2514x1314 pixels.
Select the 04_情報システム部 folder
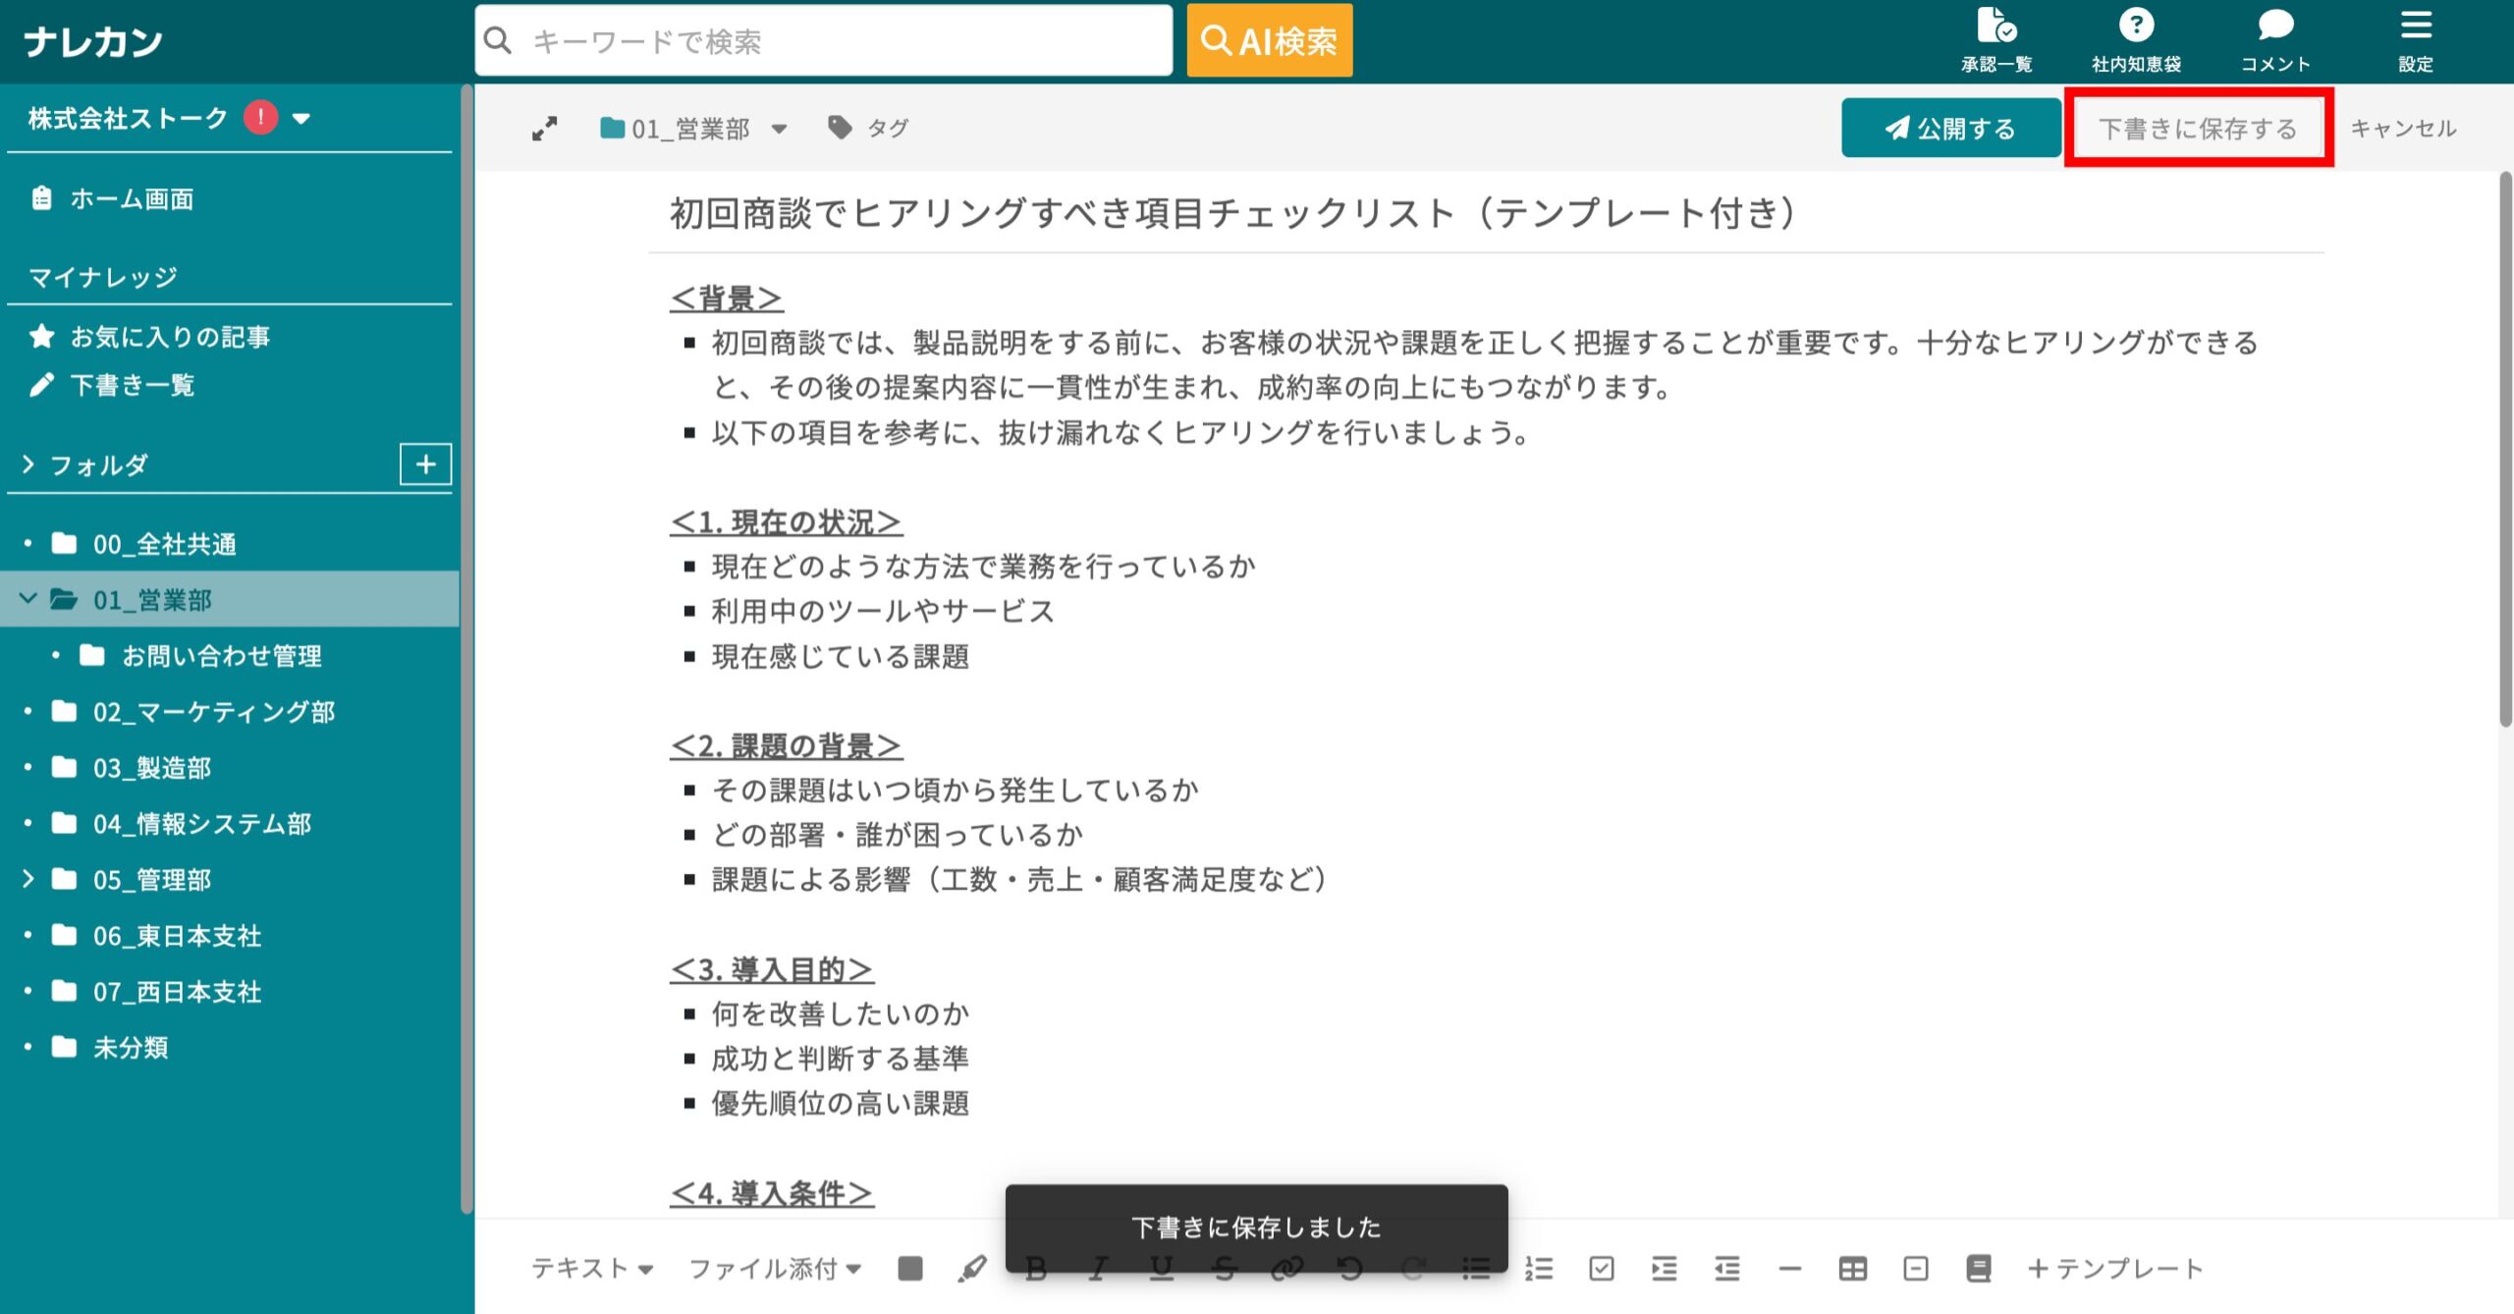point(201,824)
